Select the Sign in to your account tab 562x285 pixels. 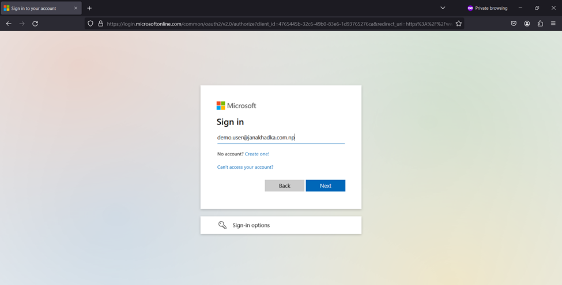[x=41, y=8]
